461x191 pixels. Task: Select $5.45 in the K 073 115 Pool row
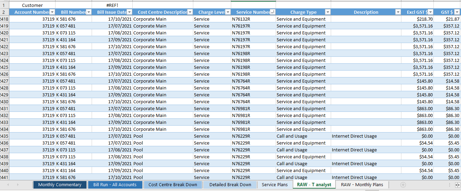tap(447, 157)
